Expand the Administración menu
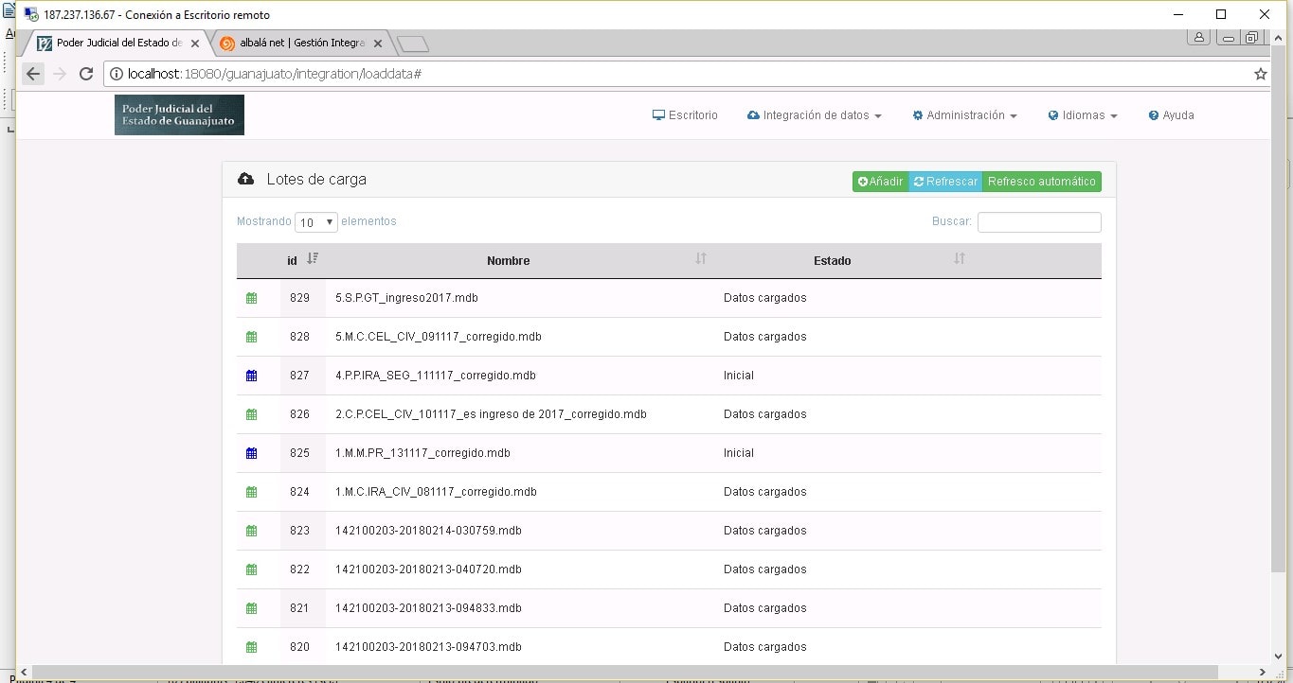 click(964, 115)
